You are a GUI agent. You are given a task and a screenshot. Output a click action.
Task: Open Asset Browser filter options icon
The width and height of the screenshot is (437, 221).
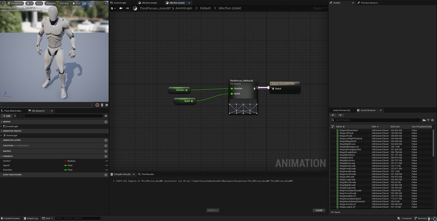pyautogui.click(x=428, y=120)
